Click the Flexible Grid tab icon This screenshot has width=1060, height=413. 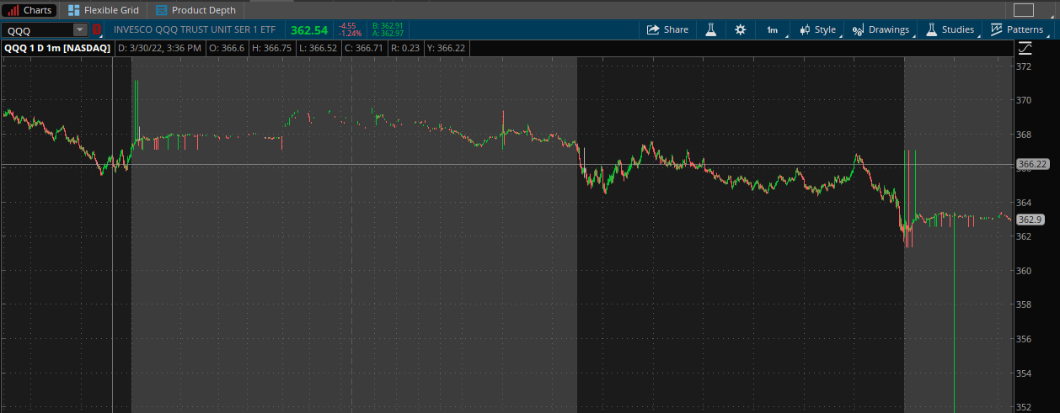pyautogui.click(x=74, y=10)
